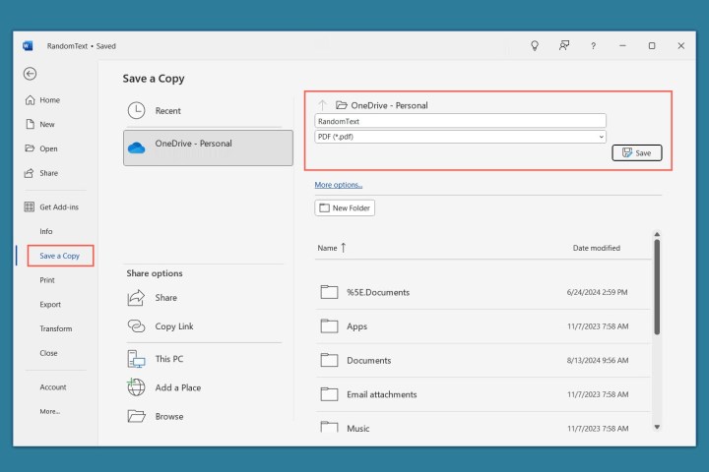Go up one folder level arrow
This screenshot has height=472, width=709.
(322, 105)
